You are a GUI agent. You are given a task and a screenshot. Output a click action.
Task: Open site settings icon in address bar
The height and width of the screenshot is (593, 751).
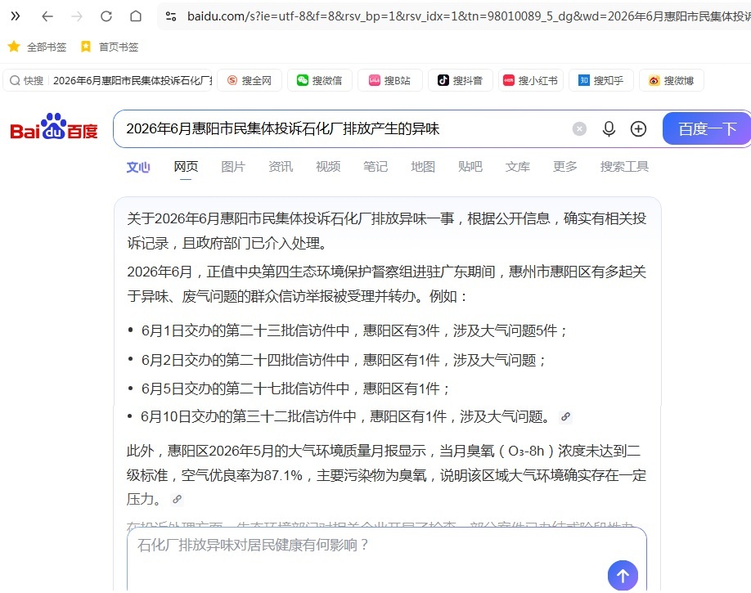[171, 16]
